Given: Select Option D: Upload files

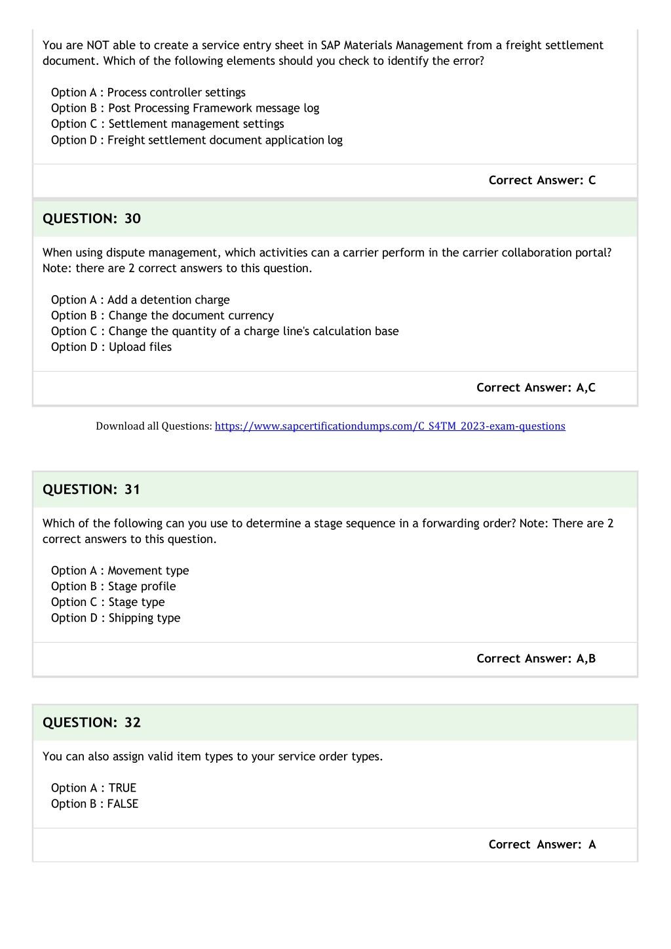Looking at the screenshot, I should 111,347.
